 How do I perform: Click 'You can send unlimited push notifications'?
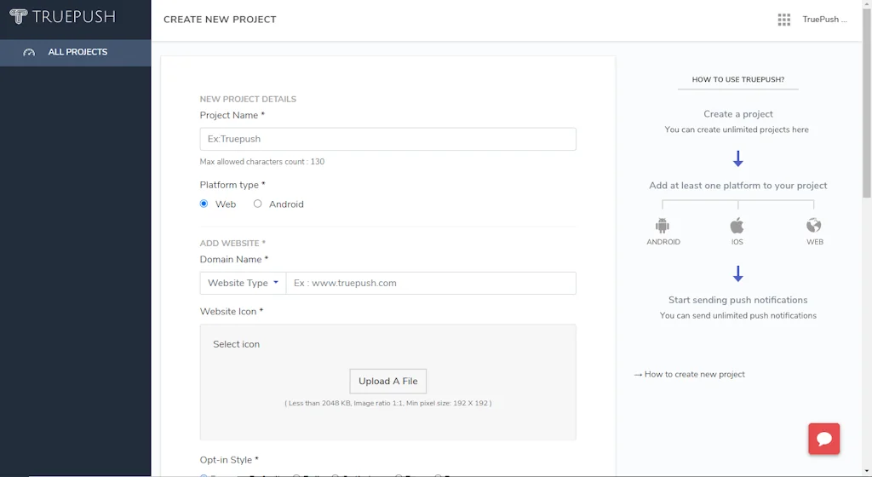(x=738, y=316)
